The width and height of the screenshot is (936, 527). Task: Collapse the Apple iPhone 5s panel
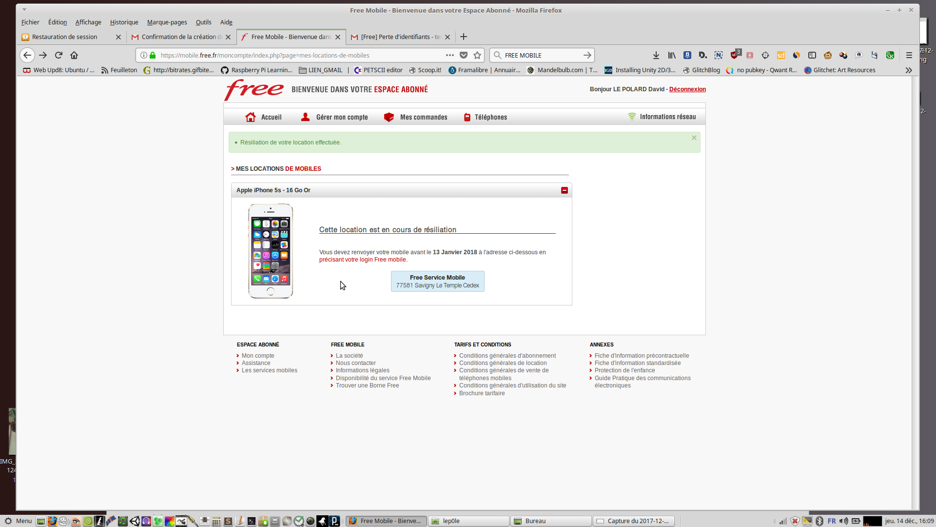565,190
